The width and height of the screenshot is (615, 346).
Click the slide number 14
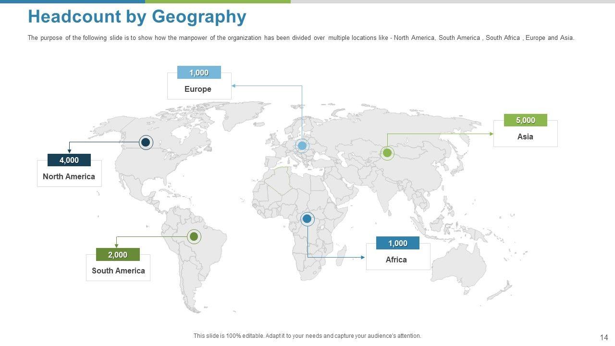604,337
